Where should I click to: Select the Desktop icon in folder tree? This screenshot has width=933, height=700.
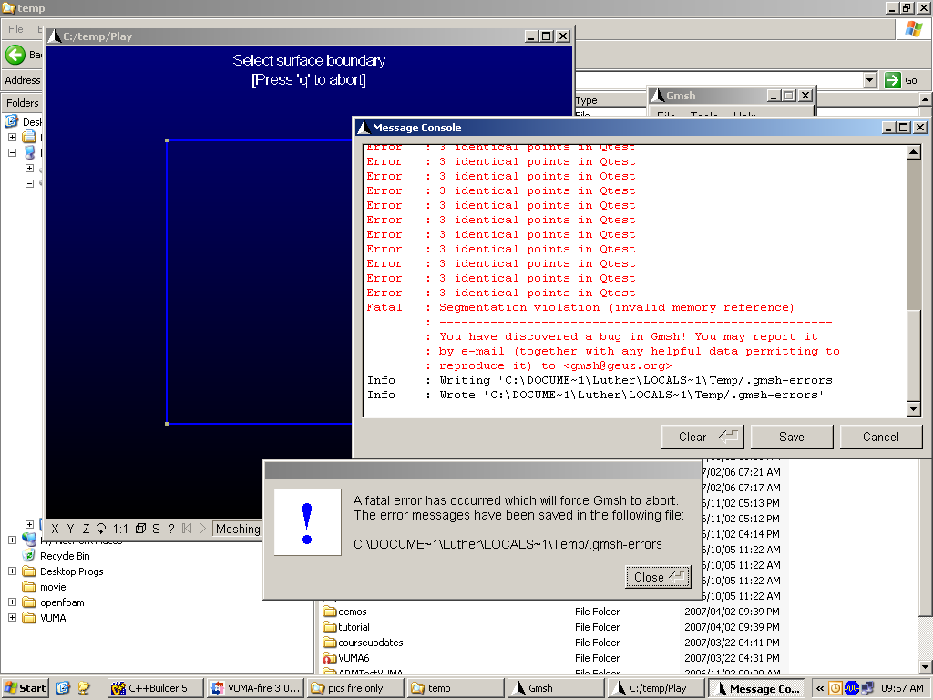11,121
